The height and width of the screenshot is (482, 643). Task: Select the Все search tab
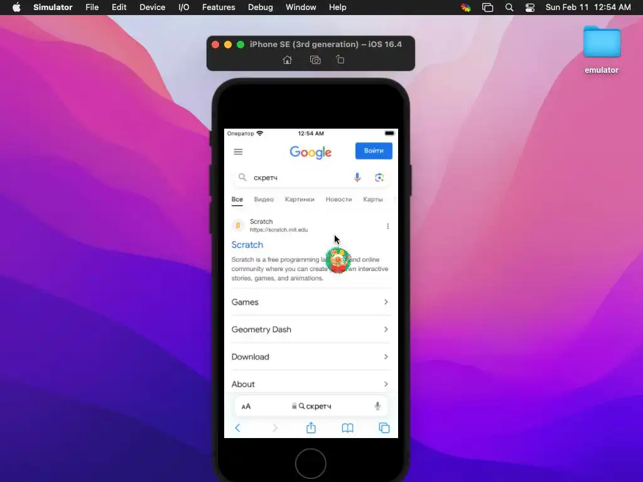click(x=237, y=199)
